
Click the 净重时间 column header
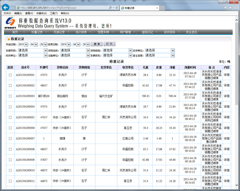click(190, 67)
